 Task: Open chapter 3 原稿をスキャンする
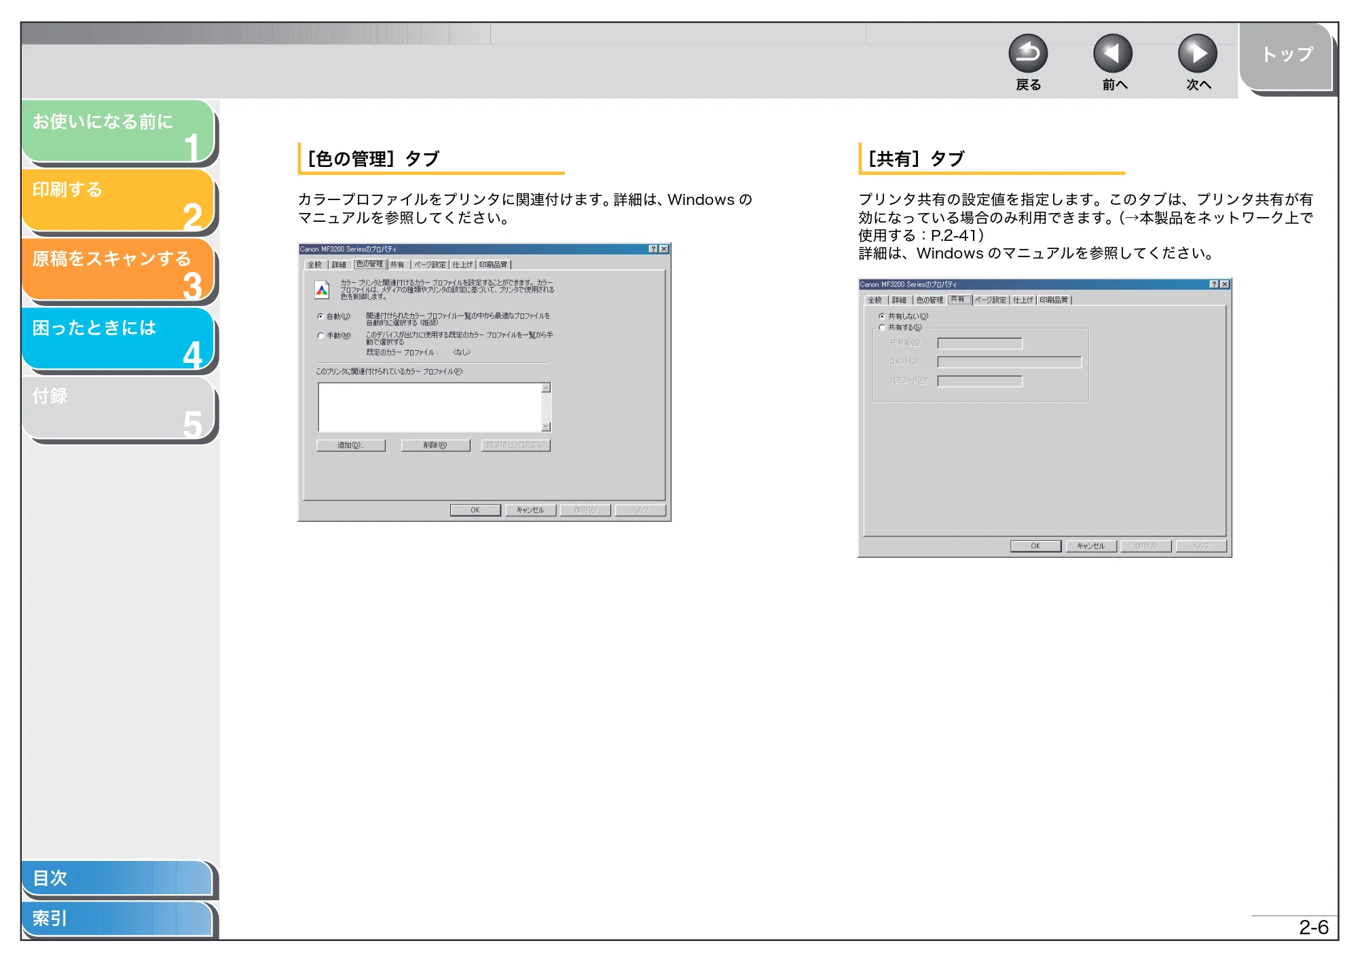[x=118, y=269]
